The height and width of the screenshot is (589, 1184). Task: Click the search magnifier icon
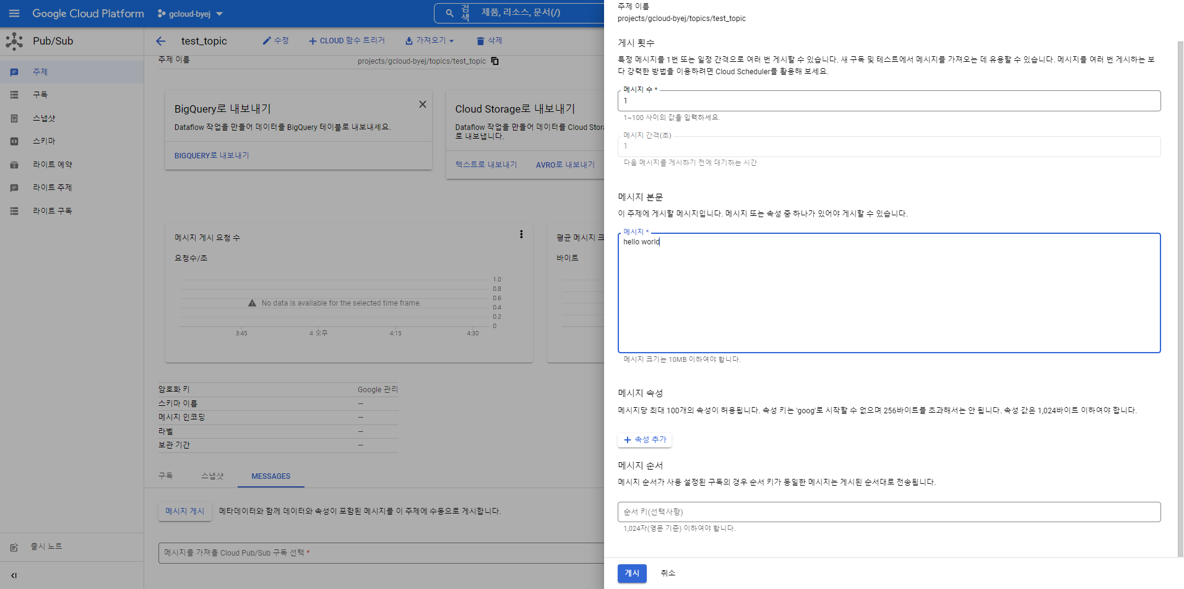[x=450, y=13]
